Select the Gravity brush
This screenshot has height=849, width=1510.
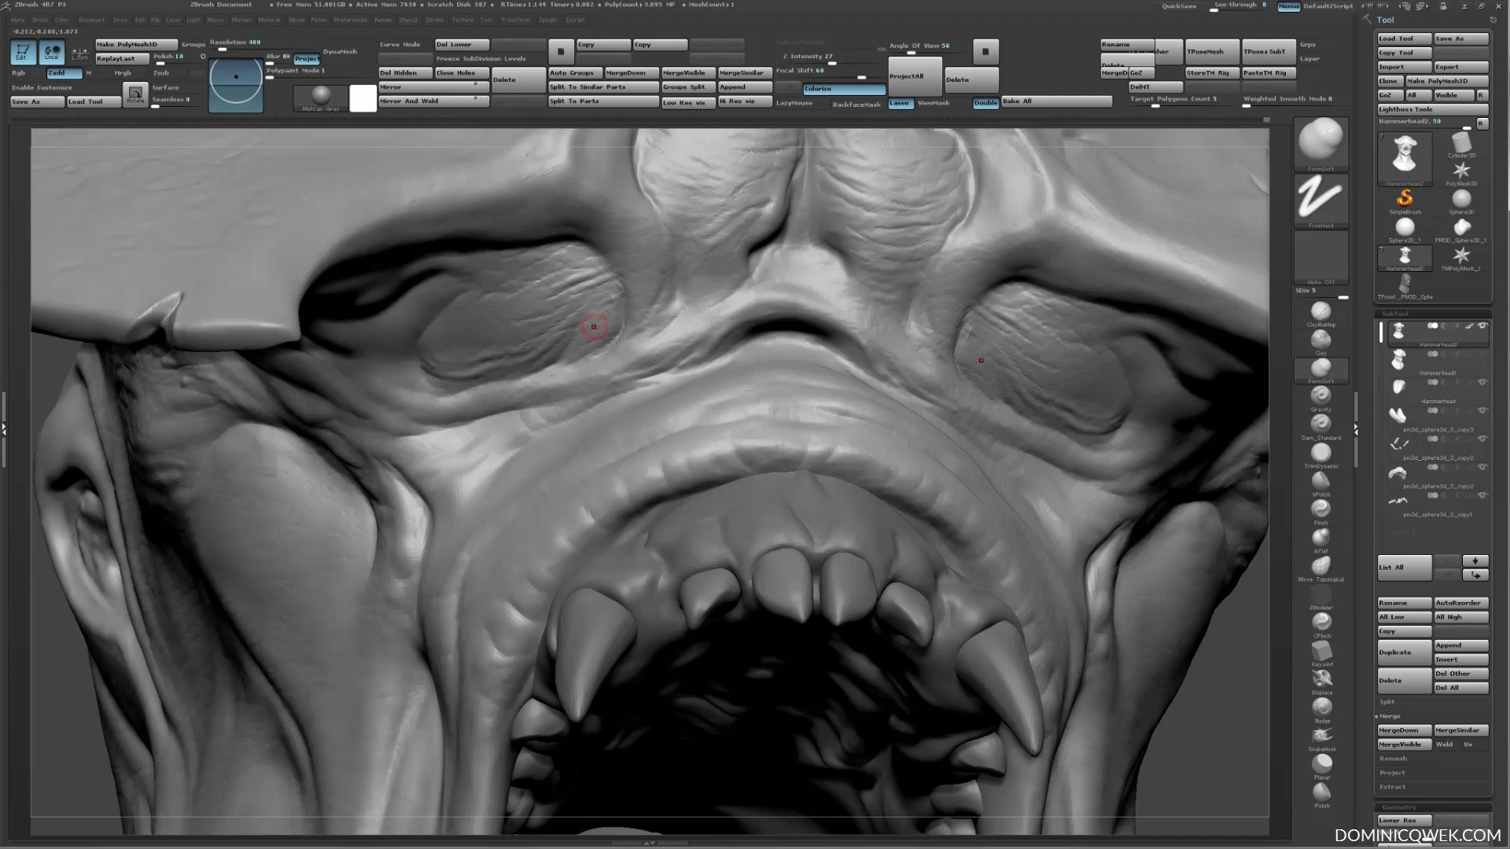(x=1321, y=398)
